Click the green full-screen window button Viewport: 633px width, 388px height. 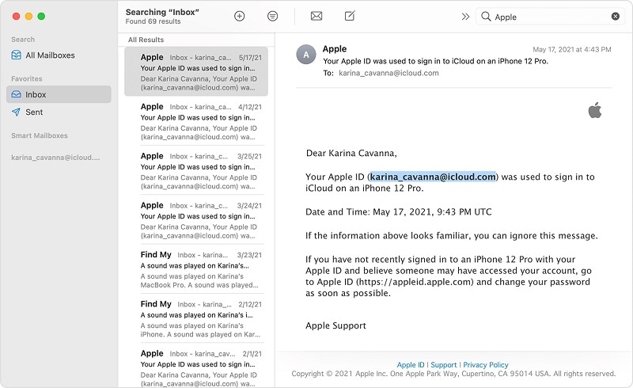[41, 16]
